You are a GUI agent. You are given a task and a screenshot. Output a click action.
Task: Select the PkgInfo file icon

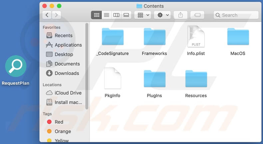click(113, 78)
